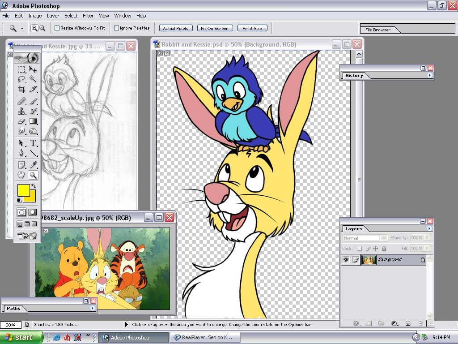Viewport: 458px width, 344px height.
Task: Switch to Full Screen Mode with Menu Bar
Action: (x=27, y=224)
